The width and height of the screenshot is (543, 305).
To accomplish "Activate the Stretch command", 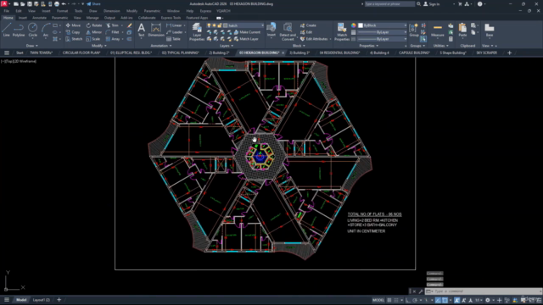I will pyautogui.click(x=74, y=39).
